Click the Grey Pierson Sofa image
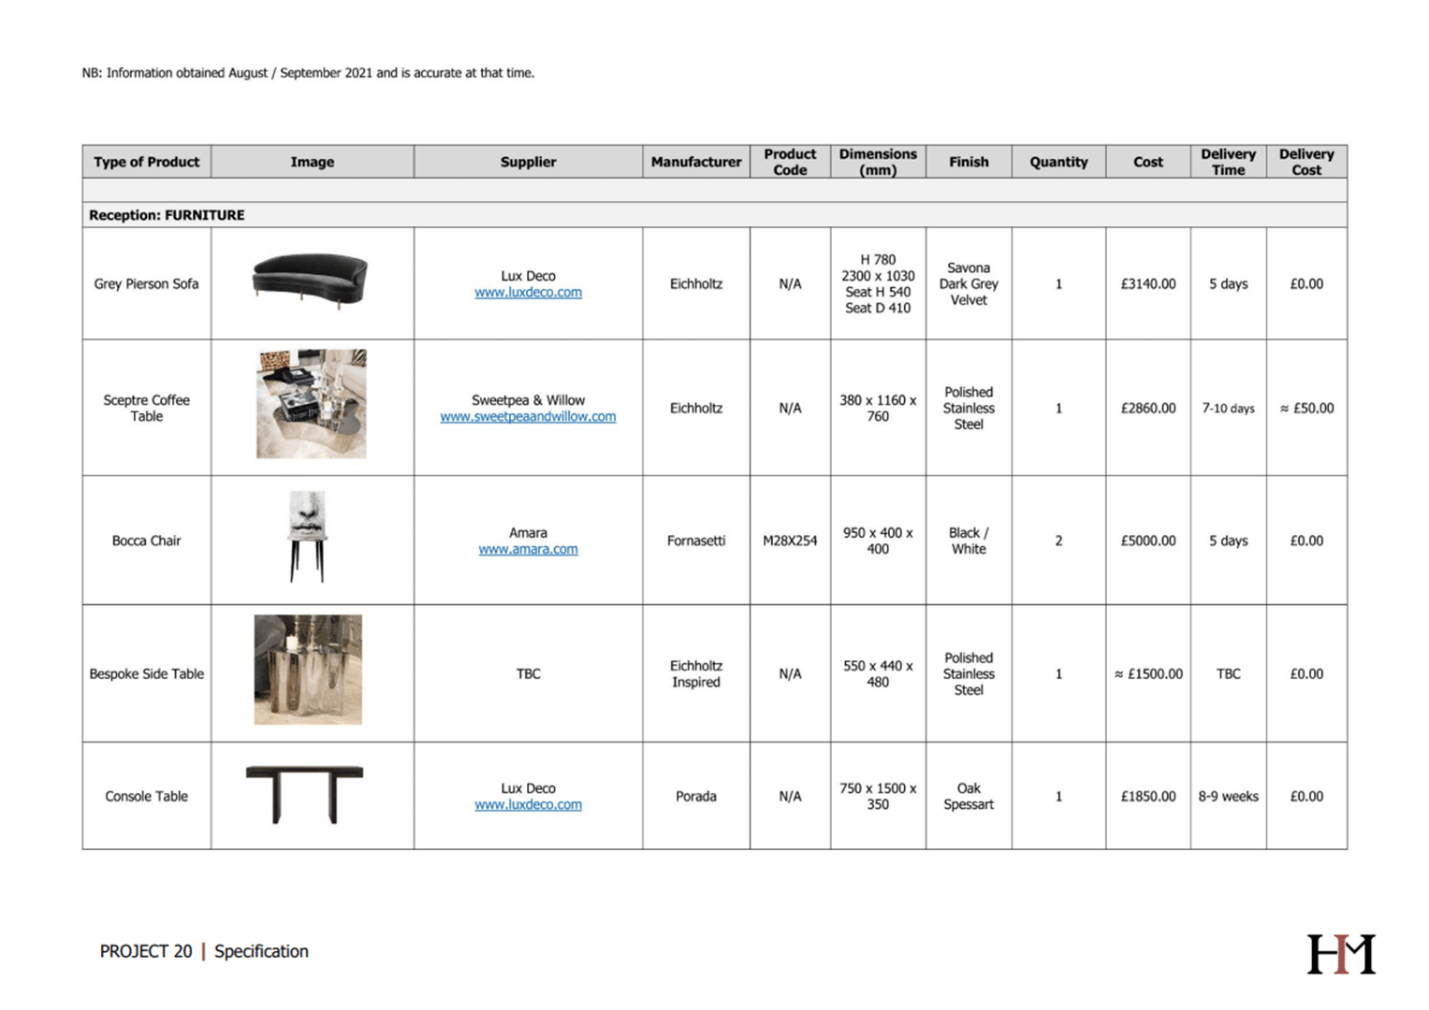 coord(310,279)
